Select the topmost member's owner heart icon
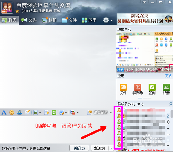The width and height of the screenshot is (173, 152). pos(119,110)
